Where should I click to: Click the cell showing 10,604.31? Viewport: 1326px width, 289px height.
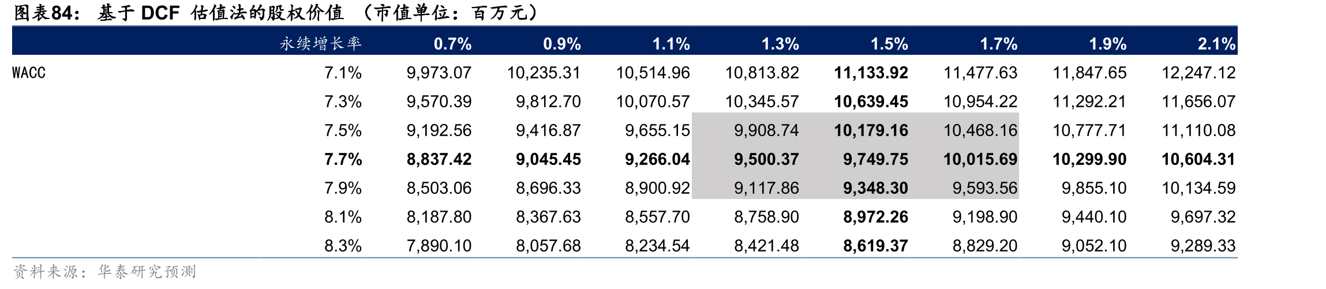1198,159
